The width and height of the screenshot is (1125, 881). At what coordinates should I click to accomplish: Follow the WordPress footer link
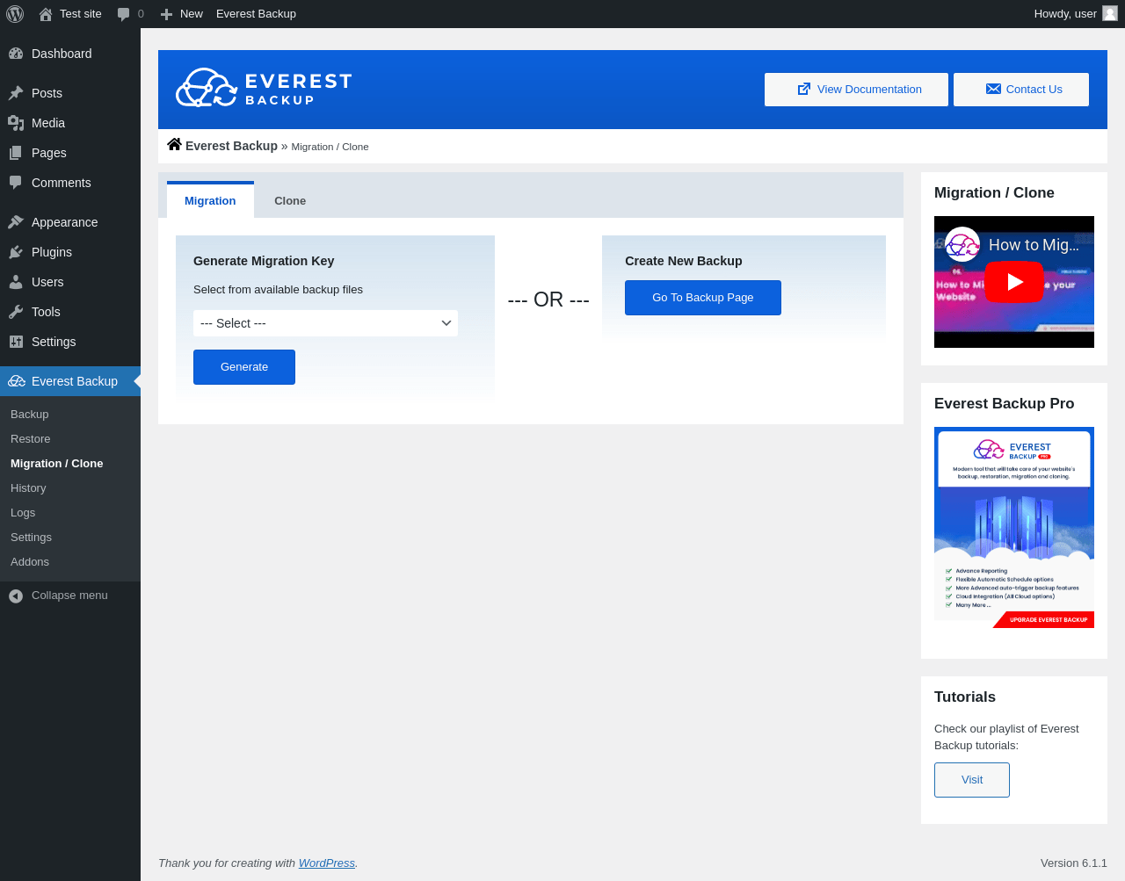[x=327, y=863]
